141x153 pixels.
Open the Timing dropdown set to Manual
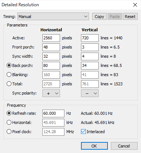[53, 17]
